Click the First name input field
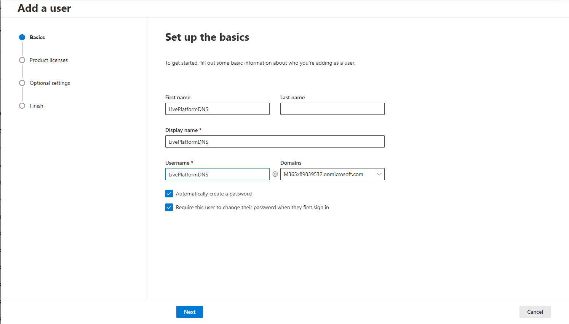Screen dimensions: 569x324 tap(217, 109)
